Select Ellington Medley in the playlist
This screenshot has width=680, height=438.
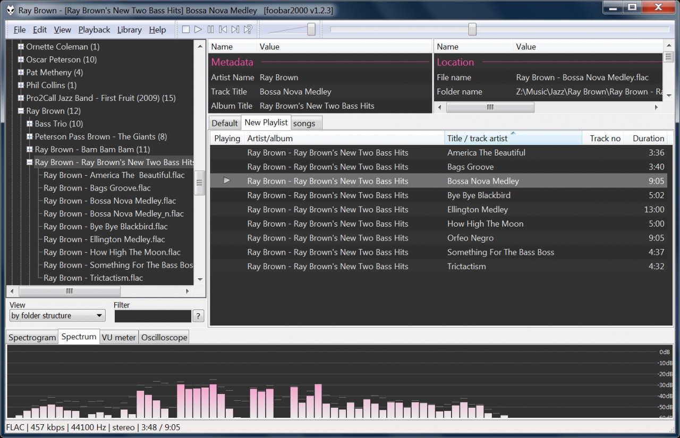click(x=477, y=210)
